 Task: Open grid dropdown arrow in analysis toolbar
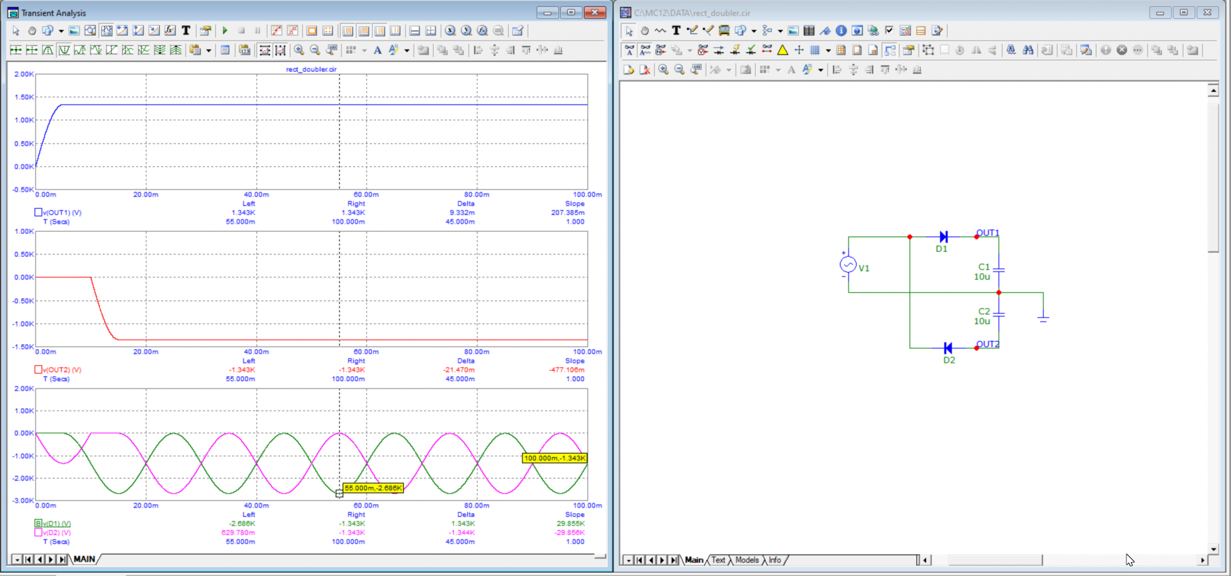(x=364, y=51)
